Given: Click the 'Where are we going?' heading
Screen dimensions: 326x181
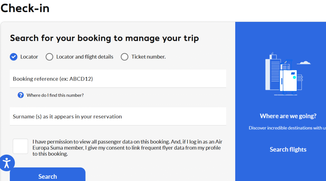Looking at the screenshot, I should coord(288,116).
